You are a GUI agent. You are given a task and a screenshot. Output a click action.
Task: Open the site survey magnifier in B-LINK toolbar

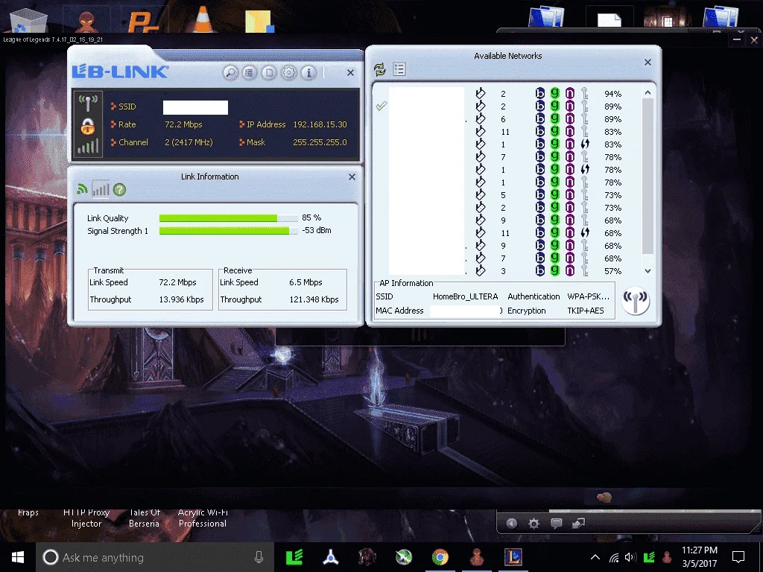tap(230, 73)
